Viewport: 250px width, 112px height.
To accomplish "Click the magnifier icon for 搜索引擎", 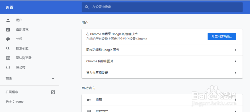I will pyautogui.click(x=8, y=49).
